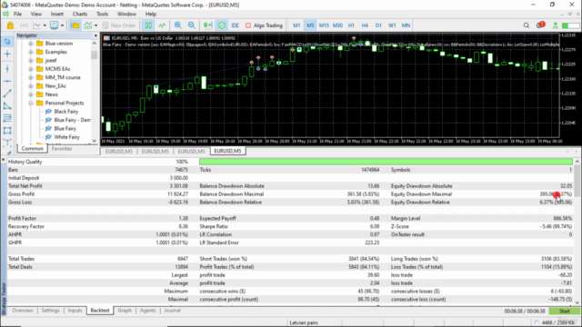Open the IDE MetaEditor

pyautogui.click(x=235, y=25)
